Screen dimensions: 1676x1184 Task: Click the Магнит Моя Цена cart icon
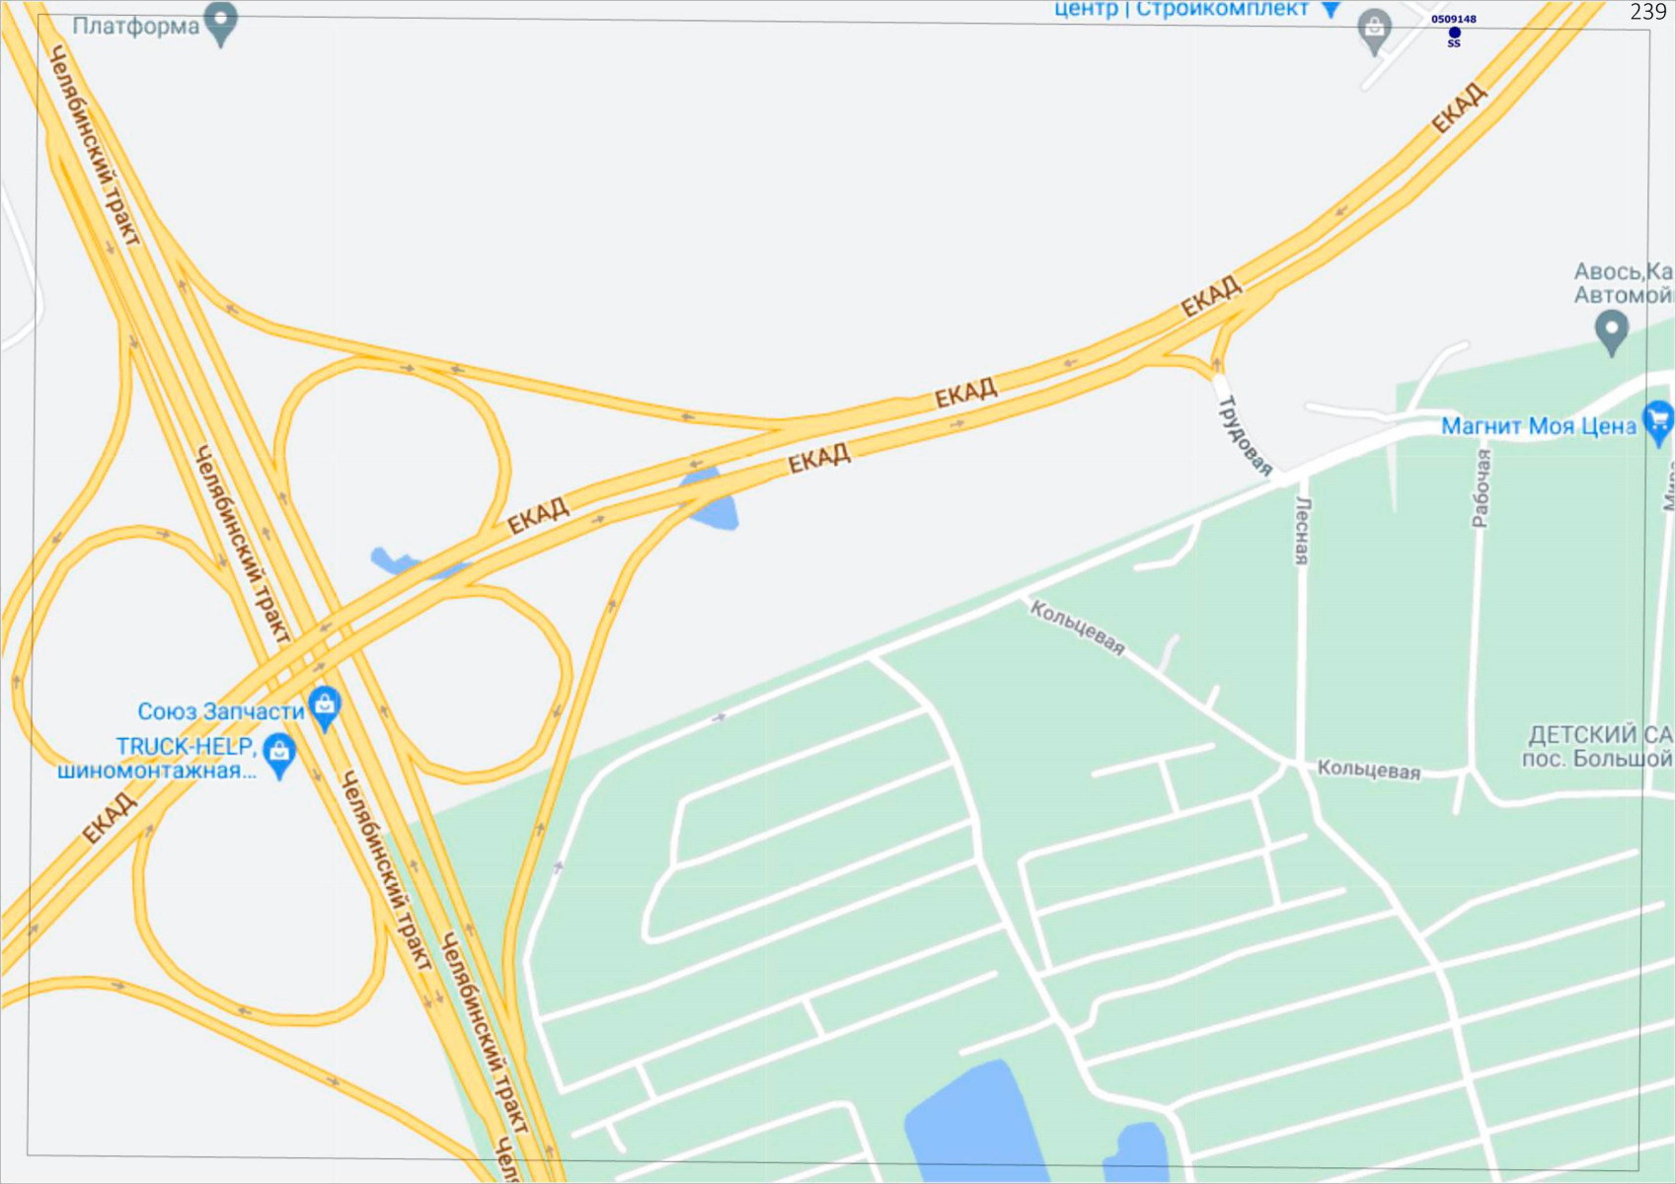point(1658,423)
